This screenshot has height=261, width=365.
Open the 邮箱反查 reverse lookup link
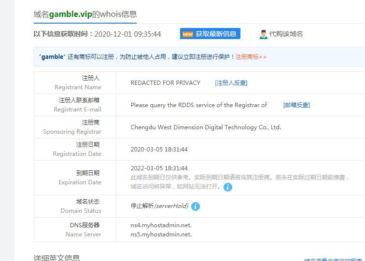296,105
